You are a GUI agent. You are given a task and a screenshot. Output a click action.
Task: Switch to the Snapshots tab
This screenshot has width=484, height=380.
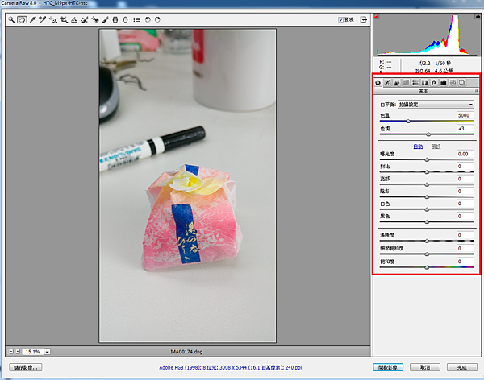pos(462,83)
